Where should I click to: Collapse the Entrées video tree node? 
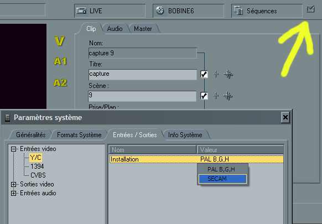pos(13,149)
